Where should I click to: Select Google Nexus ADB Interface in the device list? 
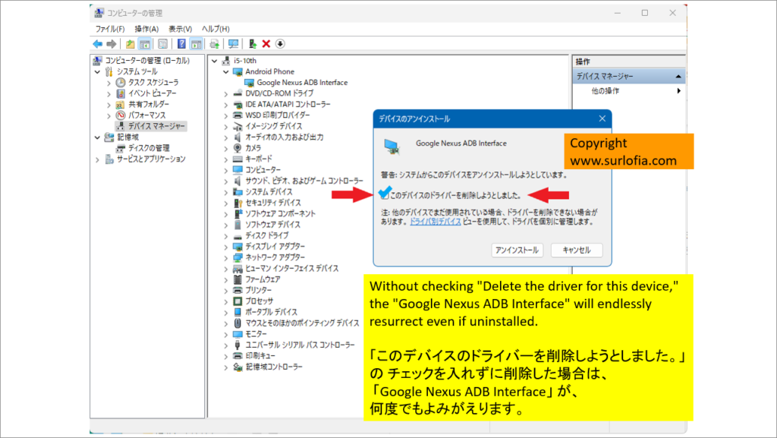(301, 82)
